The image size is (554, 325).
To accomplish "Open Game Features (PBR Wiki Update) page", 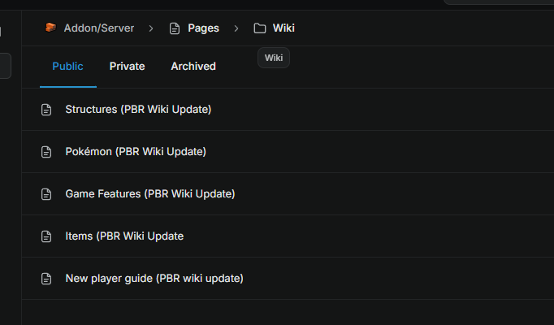I will 150,193.
